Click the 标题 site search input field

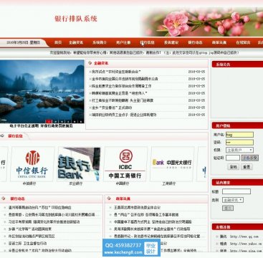(x=236, y=191)
